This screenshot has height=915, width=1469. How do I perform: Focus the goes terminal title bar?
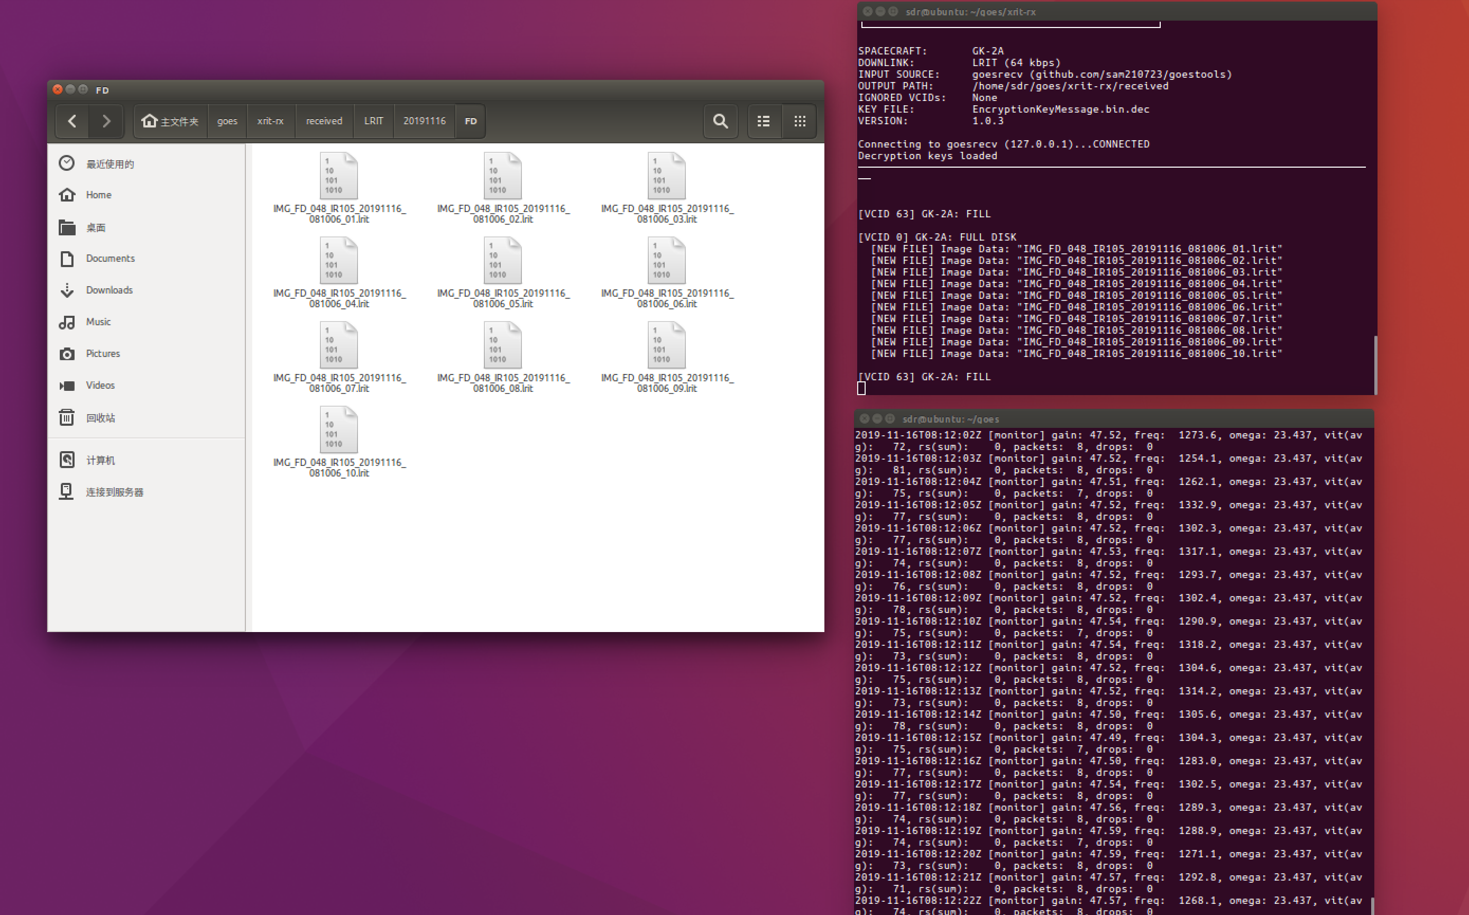tap(1112, 419)
